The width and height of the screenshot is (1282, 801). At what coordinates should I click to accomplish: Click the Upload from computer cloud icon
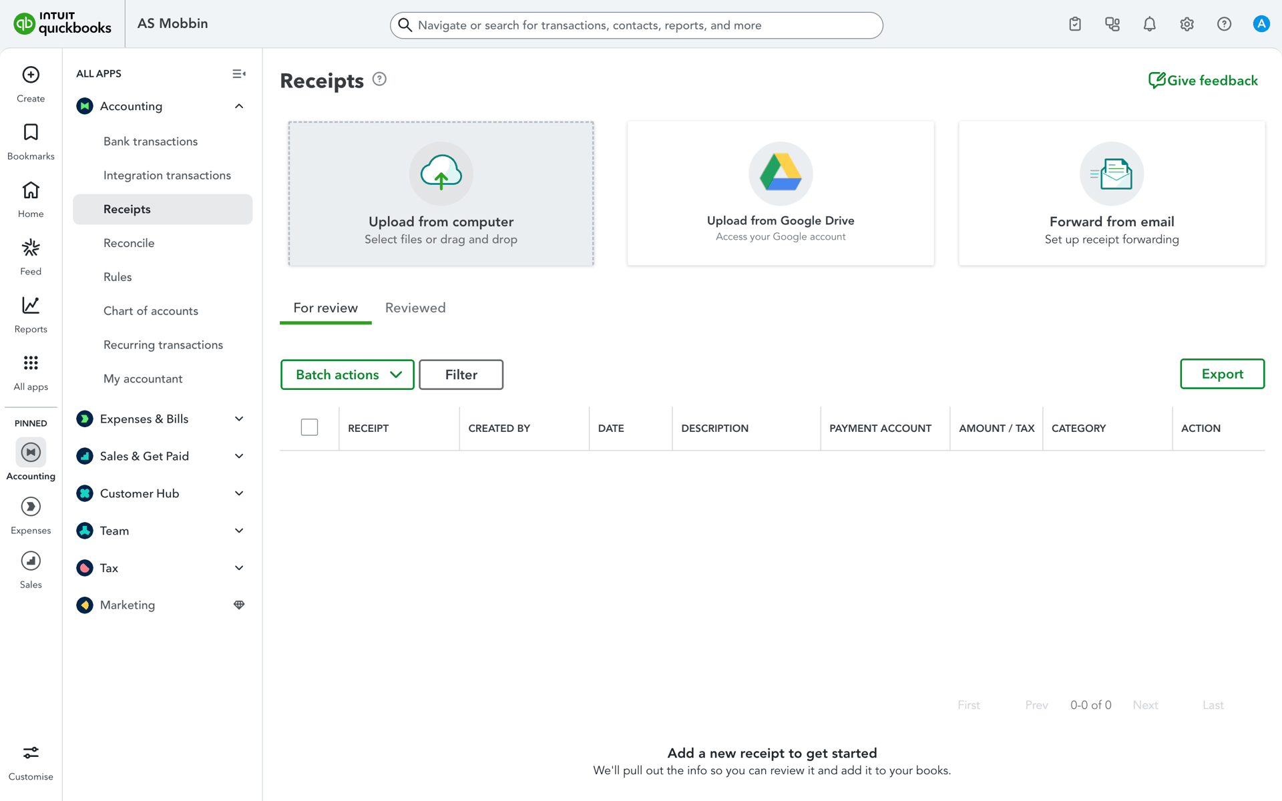click(x=441, y=174)
